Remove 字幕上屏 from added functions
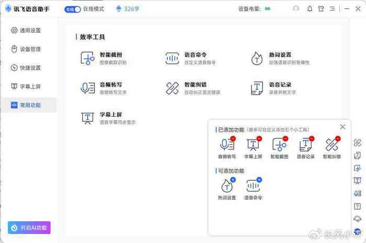 [x=259, y=139]
